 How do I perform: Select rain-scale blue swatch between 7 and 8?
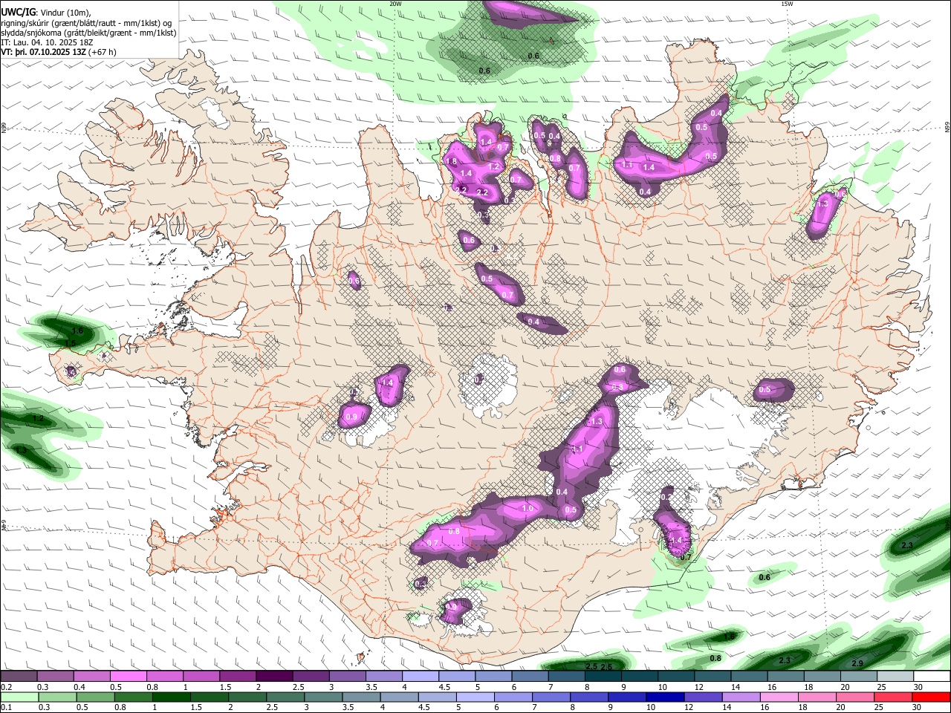[551, 697]
